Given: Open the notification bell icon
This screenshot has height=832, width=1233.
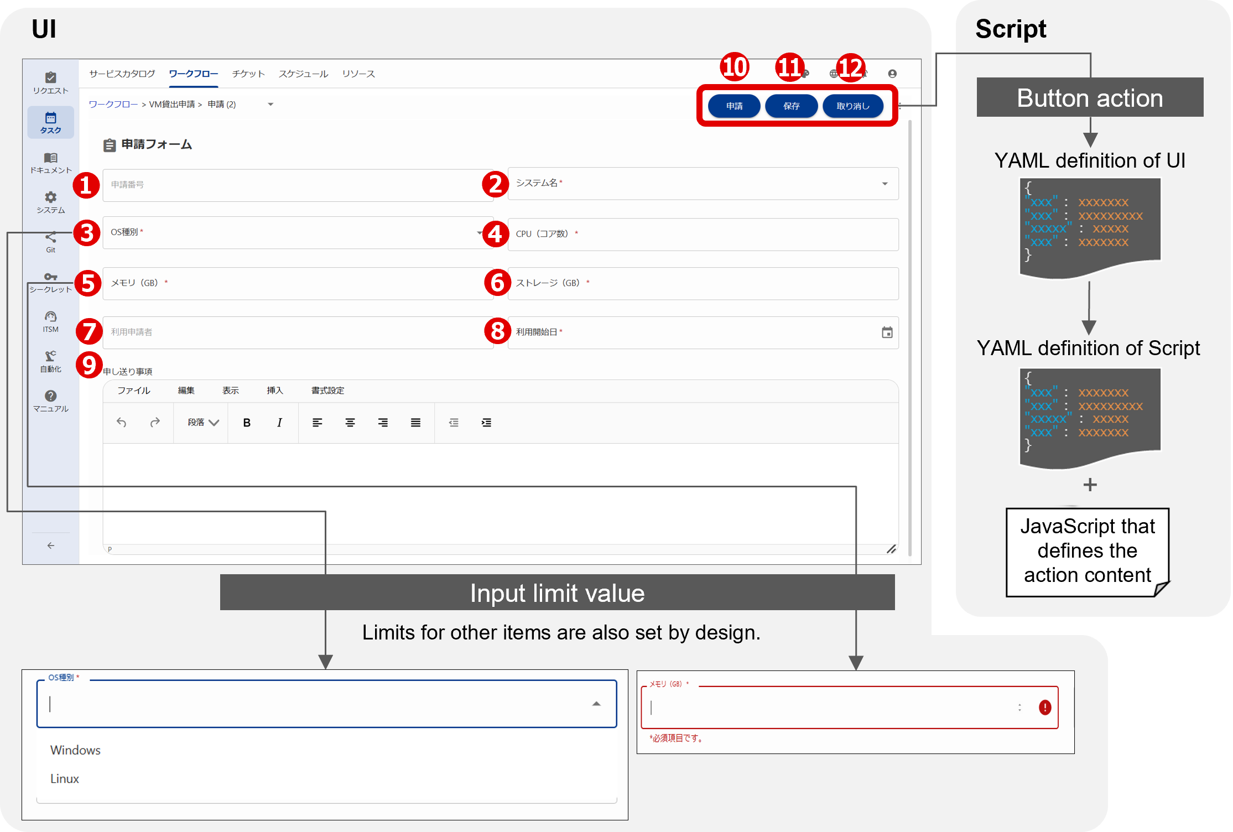Looking at the screenshot, I should coord(865,72).
